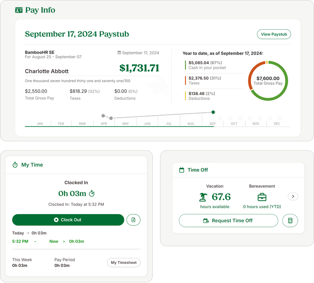Viewport: 314px width, 283px height.
Task: Click the $0.00 Deductions value
Action: 121,91
